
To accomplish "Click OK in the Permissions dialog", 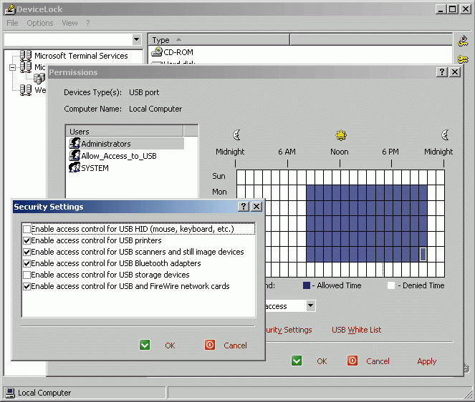I will coord(322,361).
